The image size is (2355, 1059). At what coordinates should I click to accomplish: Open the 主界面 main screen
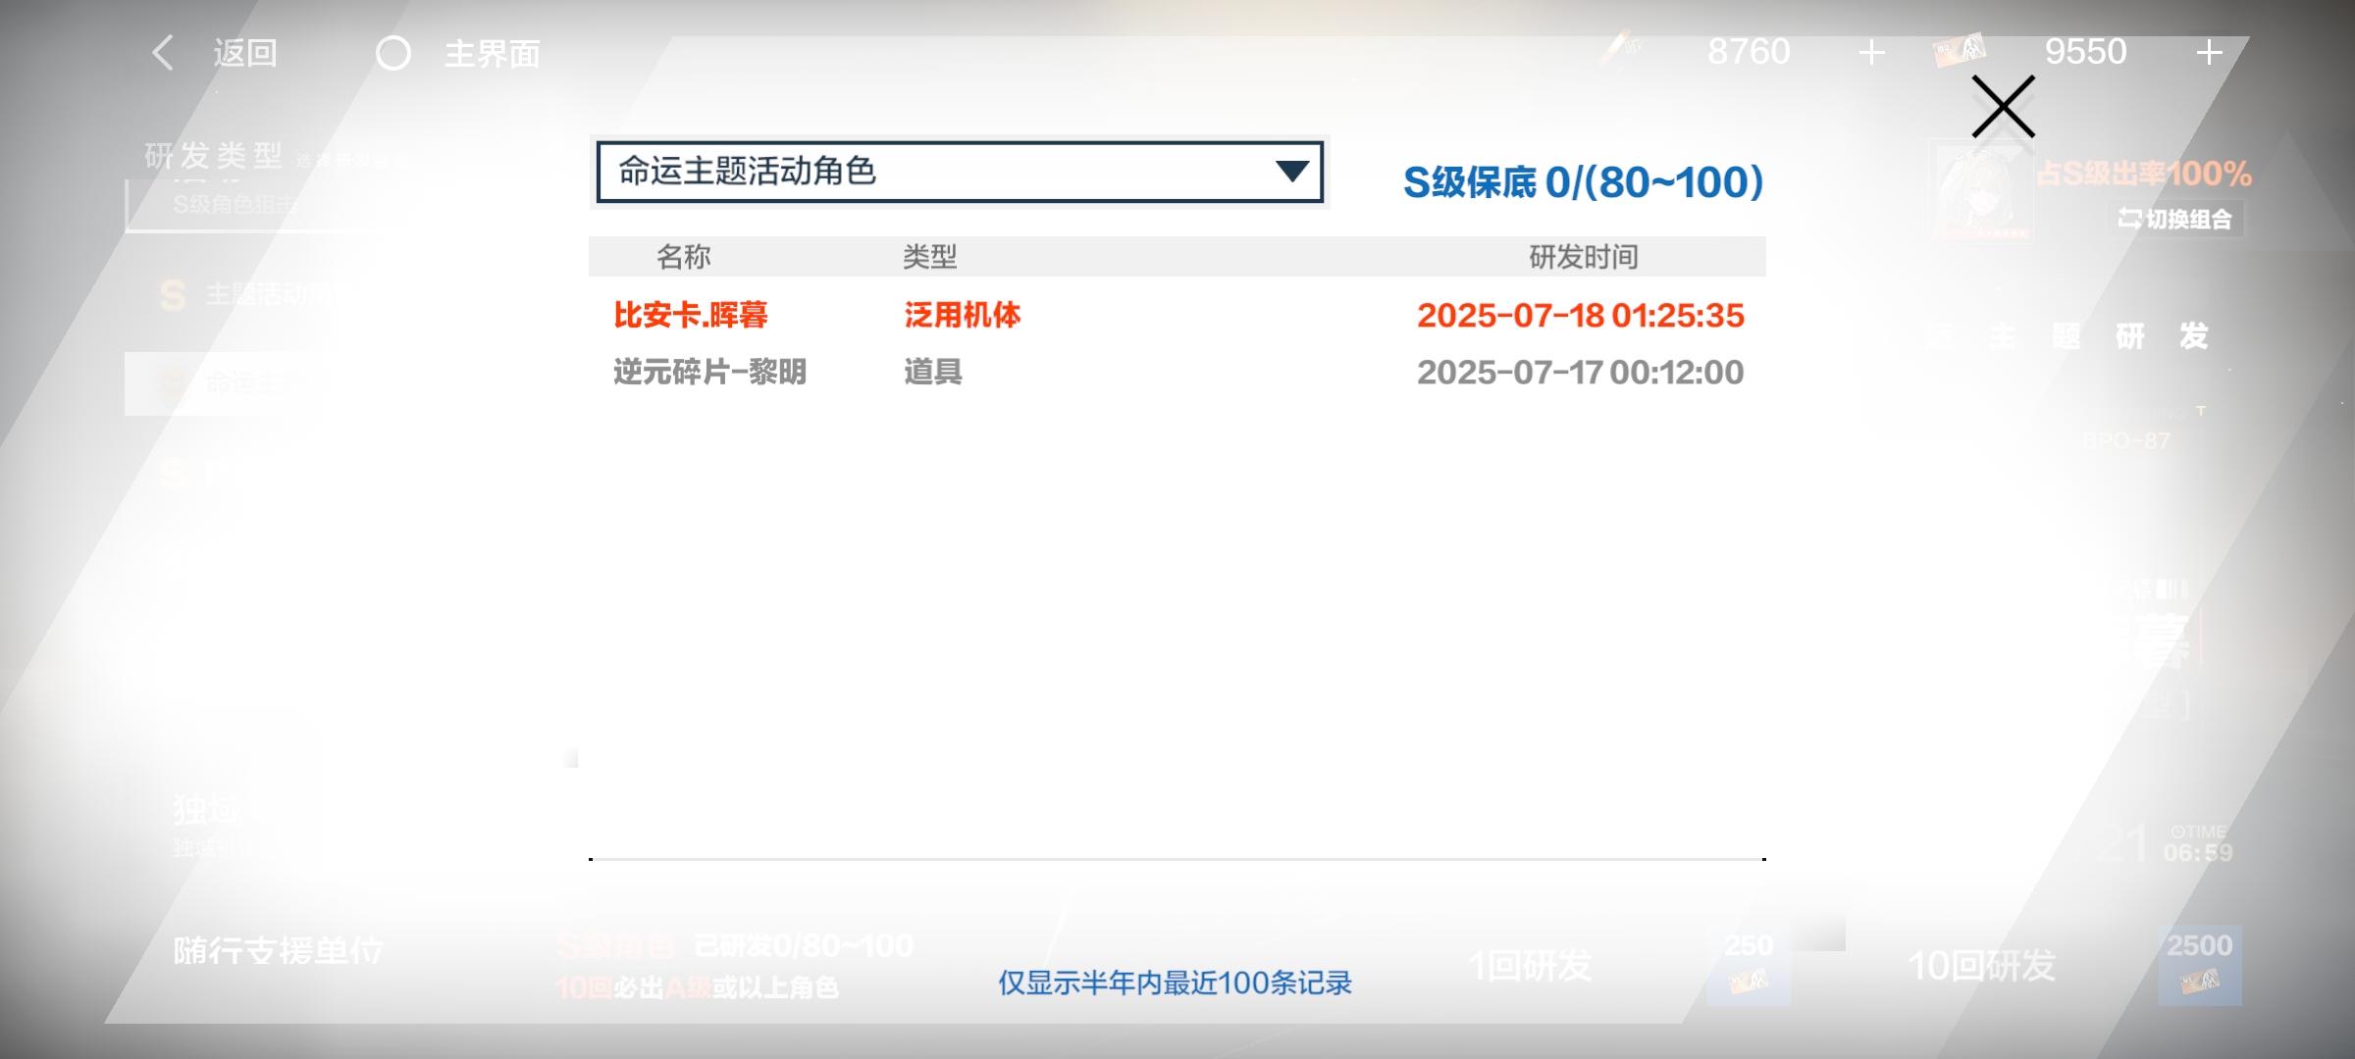(x=492, y=53)
